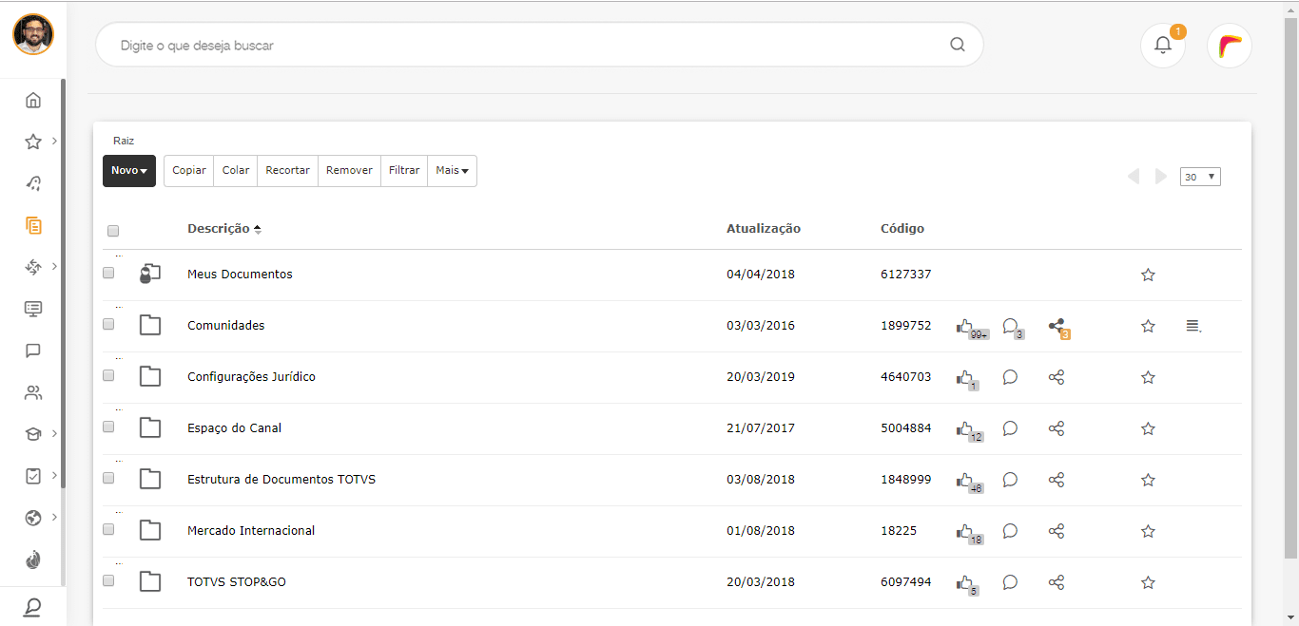Click the like icon for Comunidades
1299x626 pixels.
(x=965, y=326)
